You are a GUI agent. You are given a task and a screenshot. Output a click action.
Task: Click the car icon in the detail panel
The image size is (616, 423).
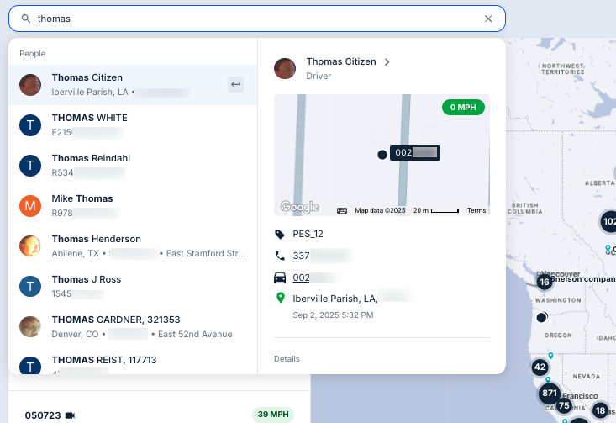tap(280, 278)
